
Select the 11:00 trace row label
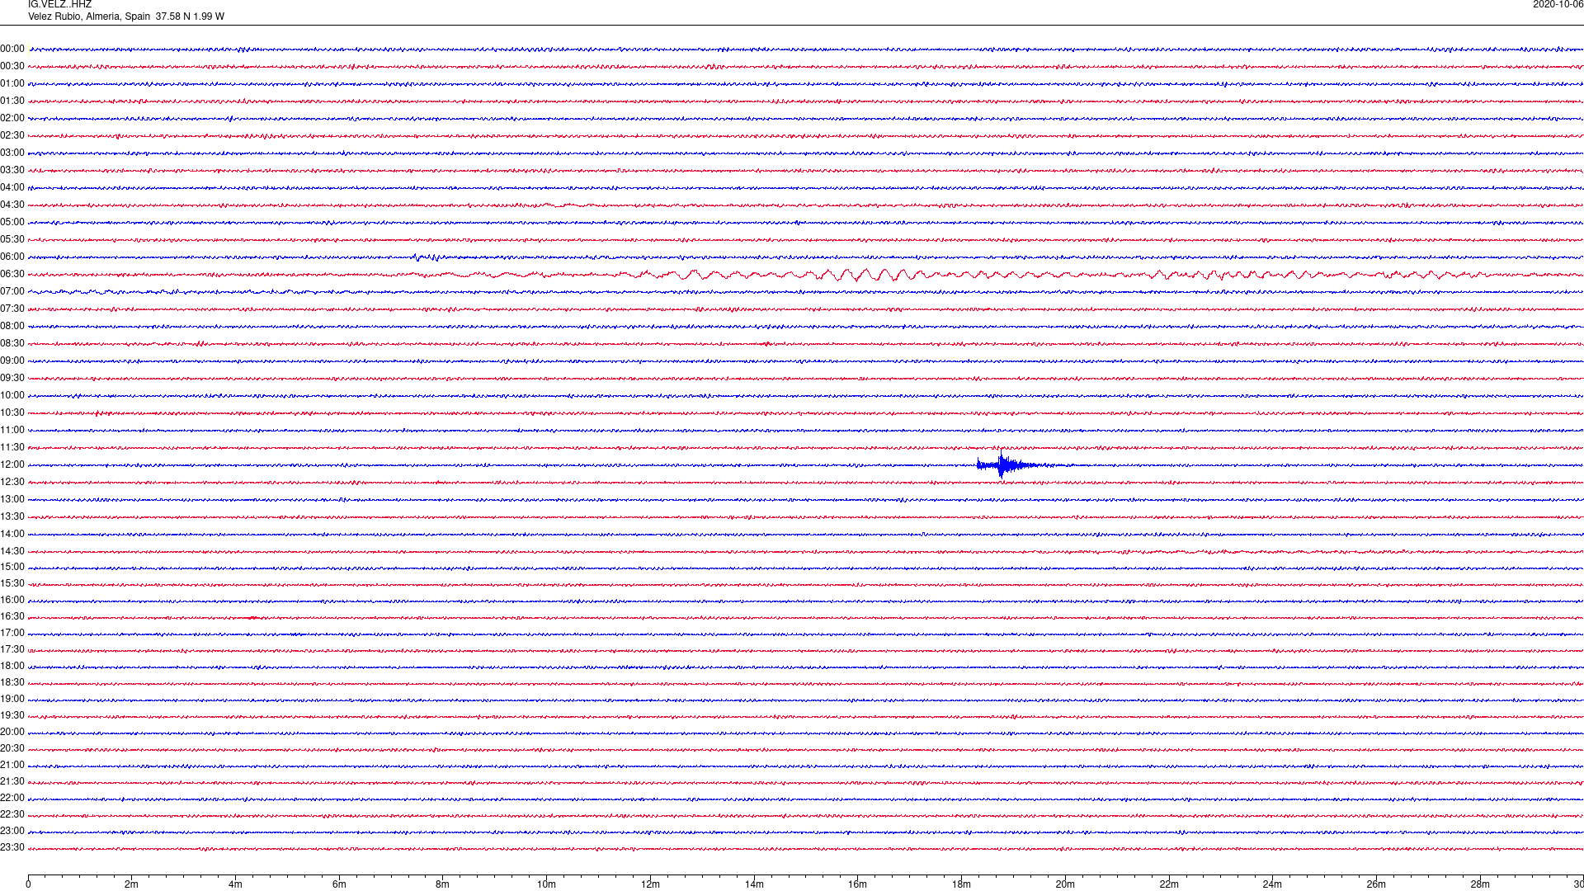[x=12, y=431]
